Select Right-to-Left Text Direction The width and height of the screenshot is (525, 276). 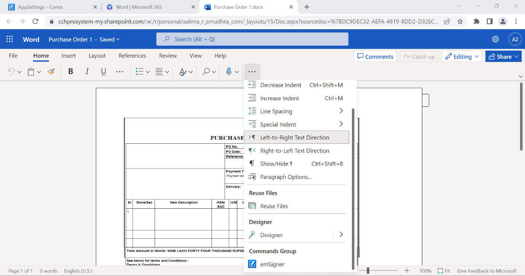click(297, 151)
